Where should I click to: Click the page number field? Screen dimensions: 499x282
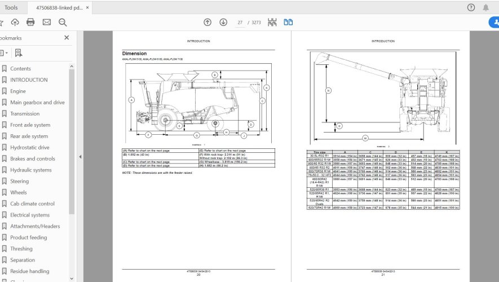pos(240,23)
